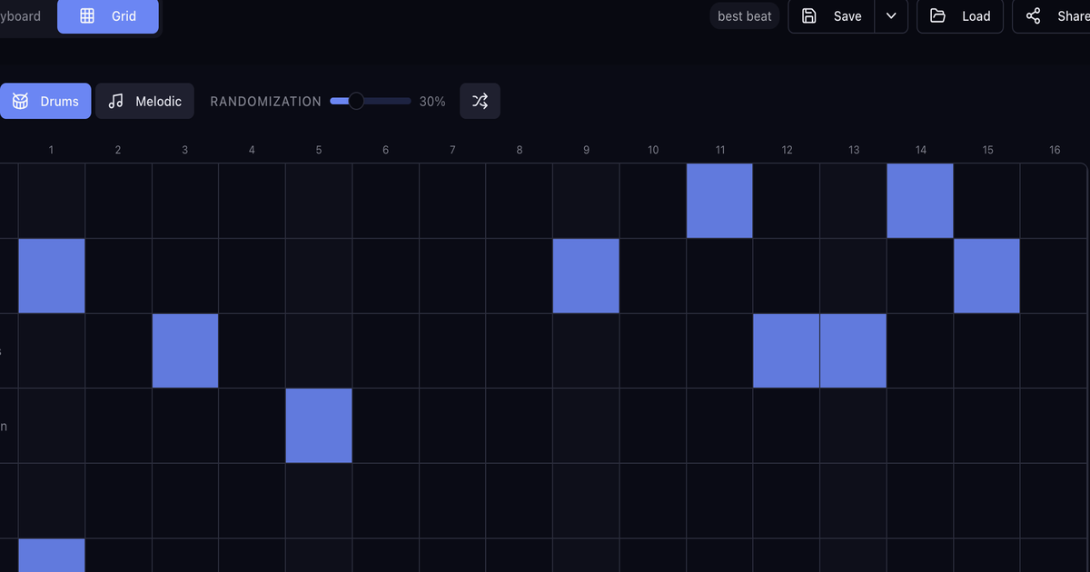This screenshot has width=1090, height=572.
Task: Click the Randomization slider handle
Action: tap(356, 101)
